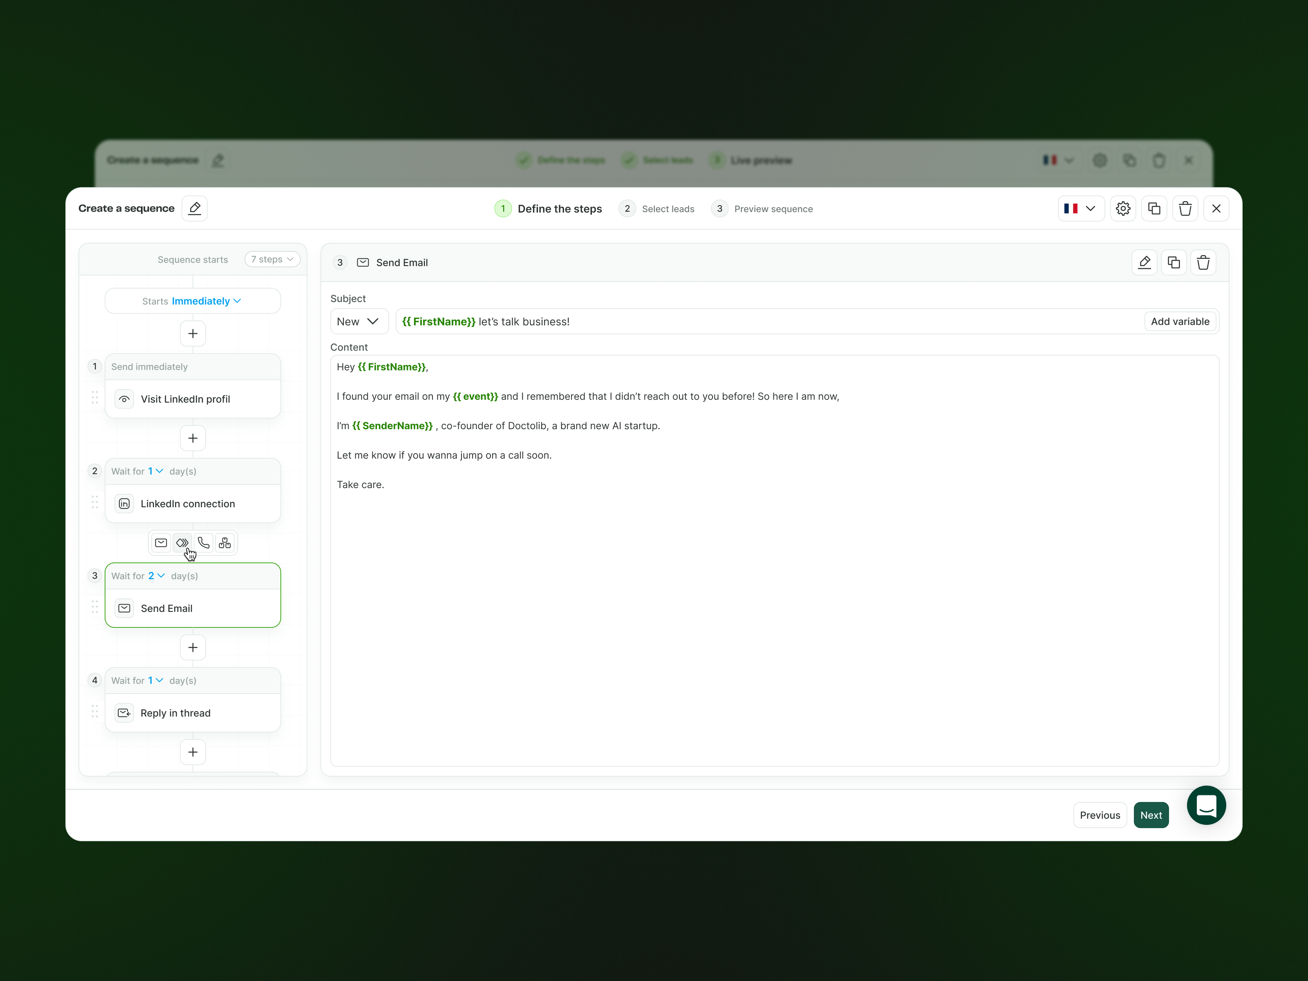Screen dimensions: 1308x981
Task: Duplicate the sequence using the header copy icon
Action: click(1153, 208)
